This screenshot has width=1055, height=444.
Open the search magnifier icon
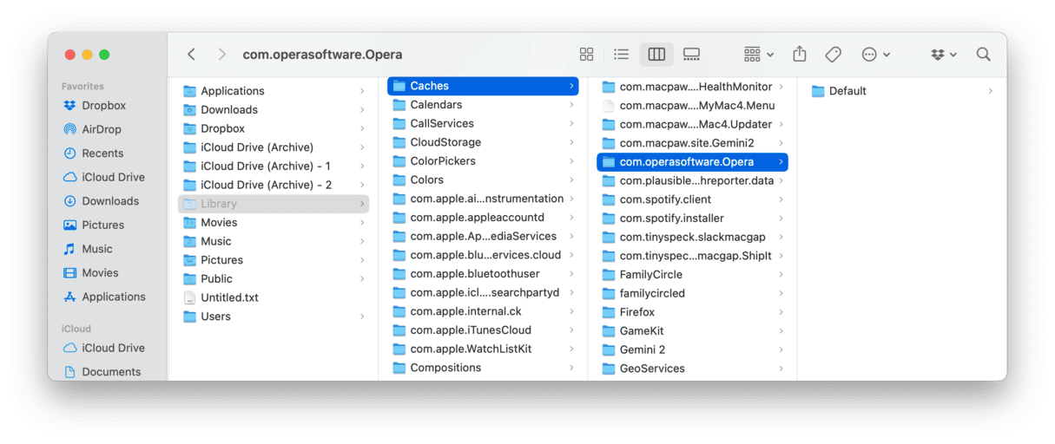coord(983,55)
